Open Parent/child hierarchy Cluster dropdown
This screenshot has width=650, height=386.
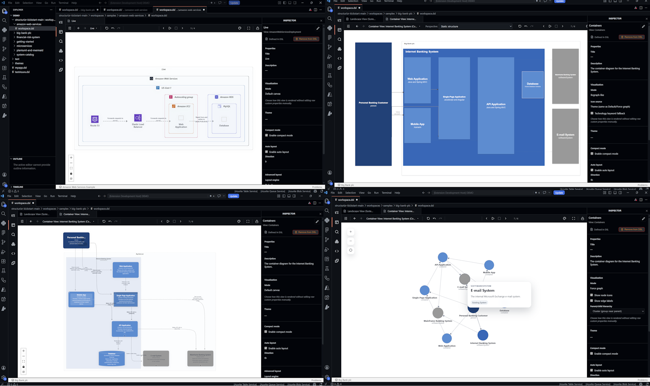click(617, 311)
